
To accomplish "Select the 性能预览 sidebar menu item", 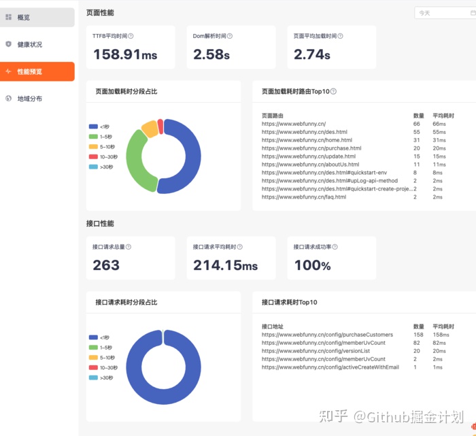I will point(37,71).
